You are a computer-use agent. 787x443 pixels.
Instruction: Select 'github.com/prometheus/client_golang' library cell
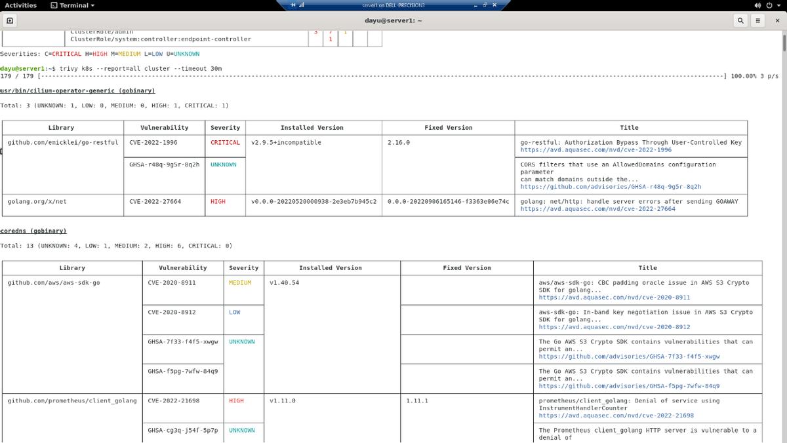pos(72,400)
